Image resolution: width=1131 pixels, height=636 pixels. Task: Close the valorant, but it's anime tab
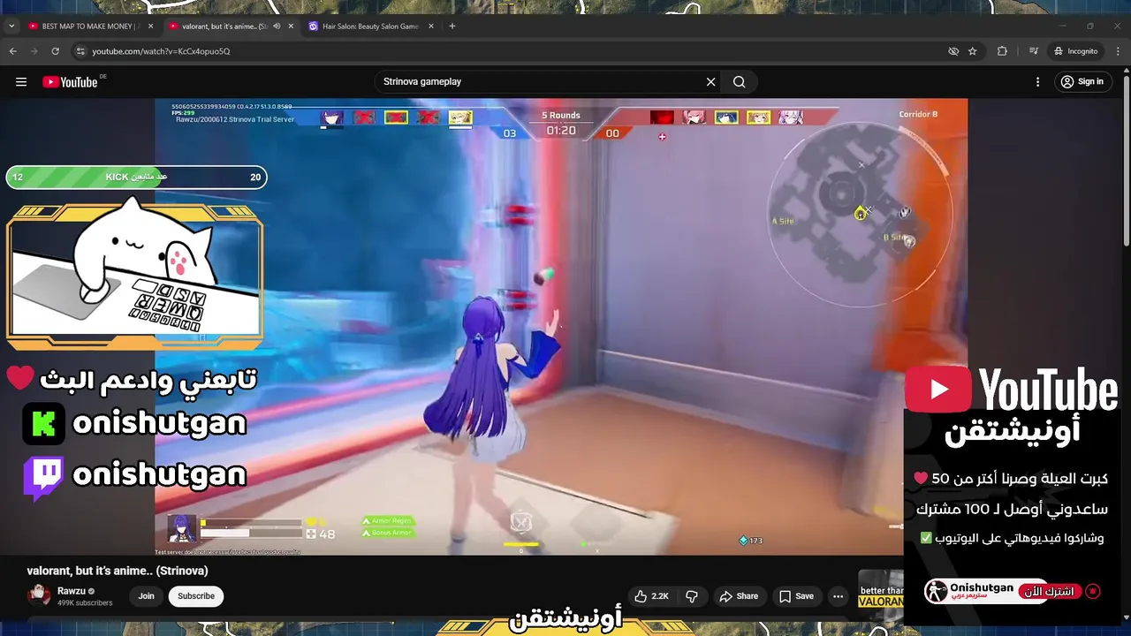pos(291,26)
